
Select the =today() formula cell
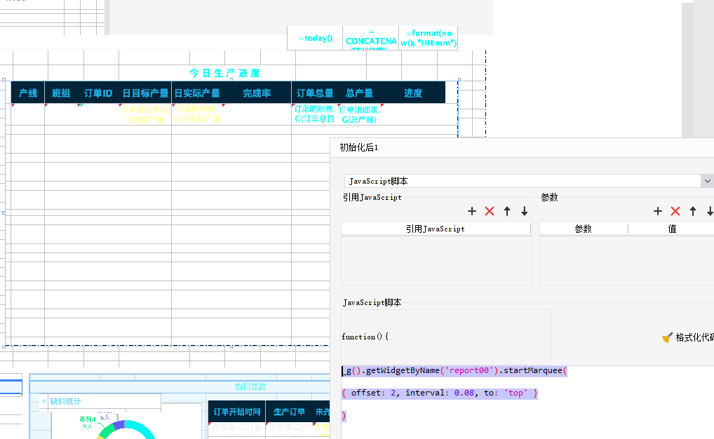click(315, 39)
